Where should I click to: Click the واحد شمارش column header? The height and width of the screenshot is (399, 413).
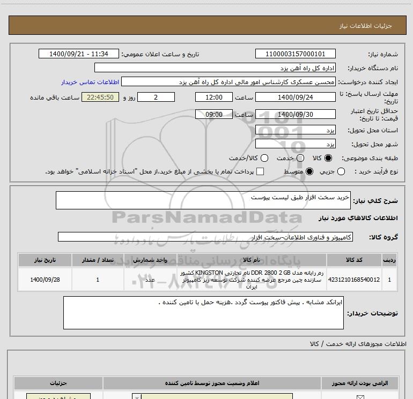pos(150,260)
